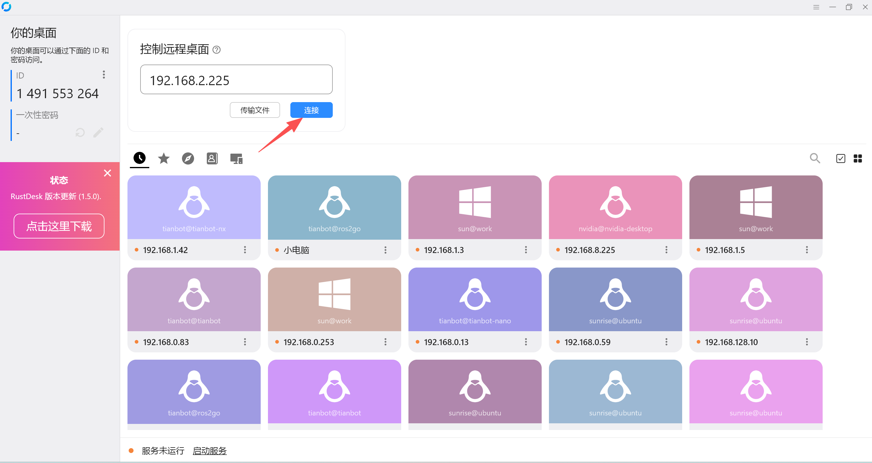Click the blue 连接 button

312,110
